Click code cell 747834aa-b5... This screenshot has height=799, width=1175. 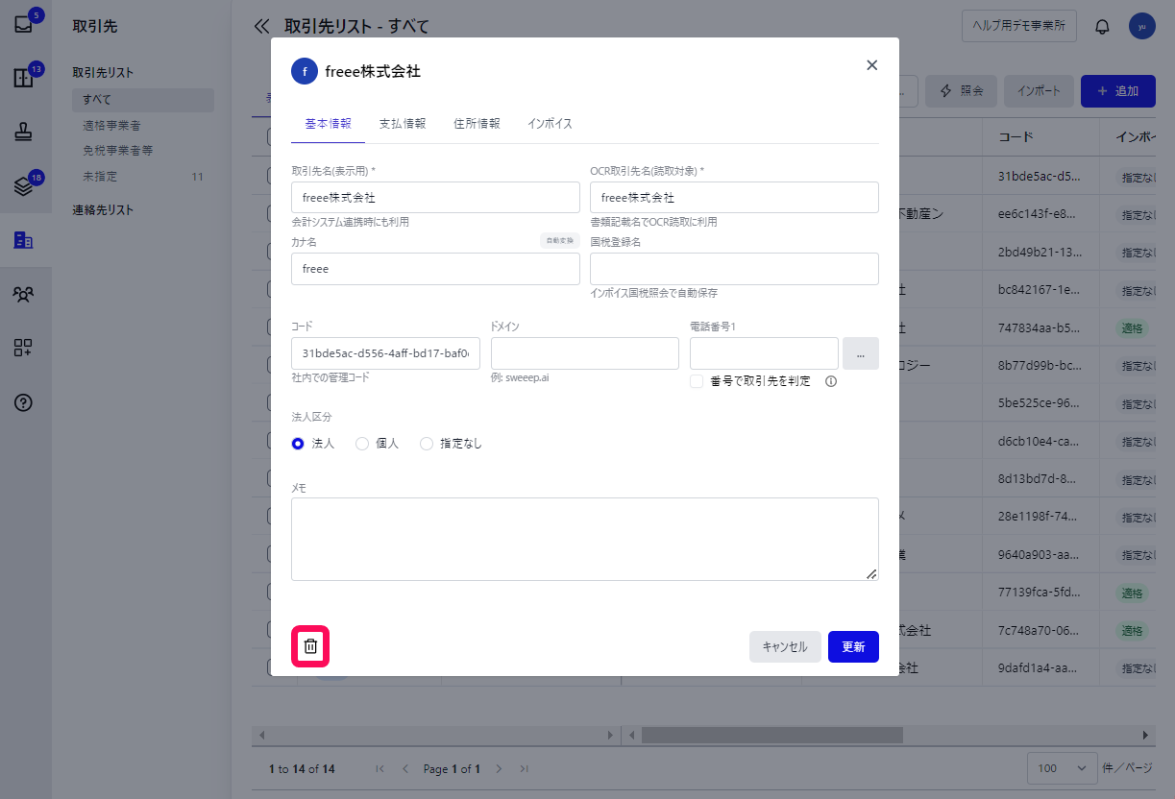pyautogui.click(x=1040, y=327)
